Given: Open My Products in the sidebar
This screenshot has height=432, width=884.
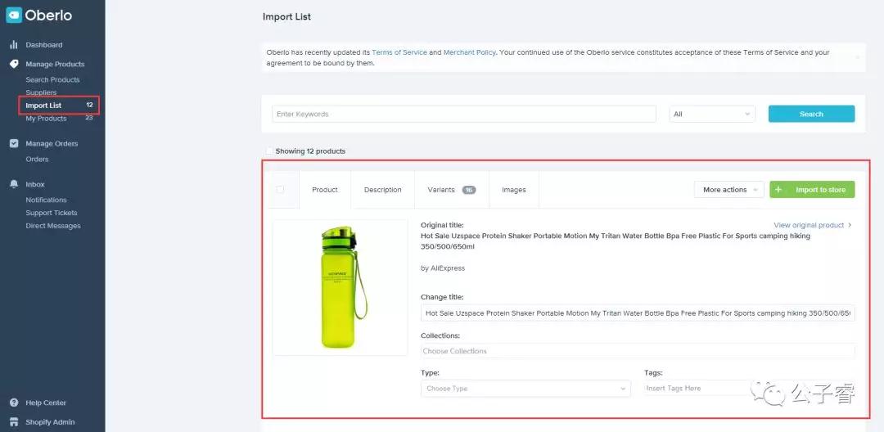Looking at the screenshot, I should pos(46,119).
